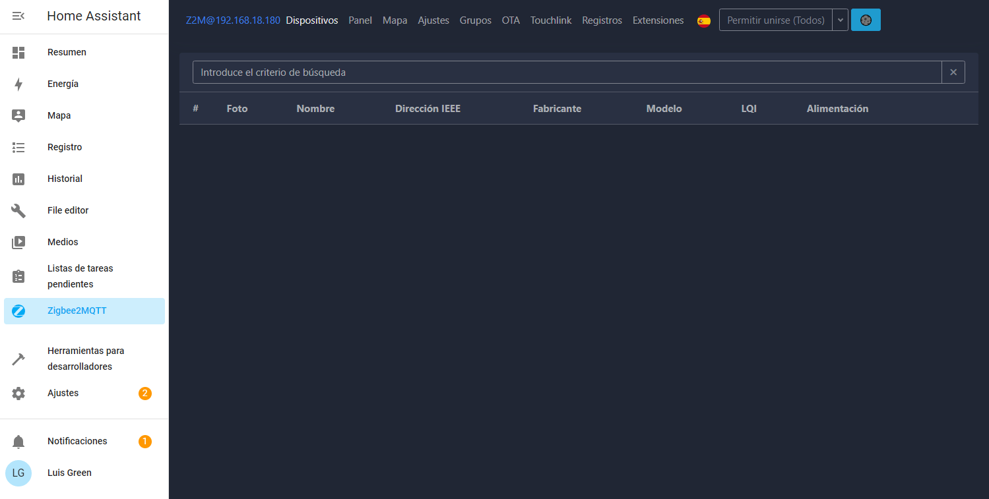
Task: Click the Historial chart icon
Action: (x=18, y=179)
